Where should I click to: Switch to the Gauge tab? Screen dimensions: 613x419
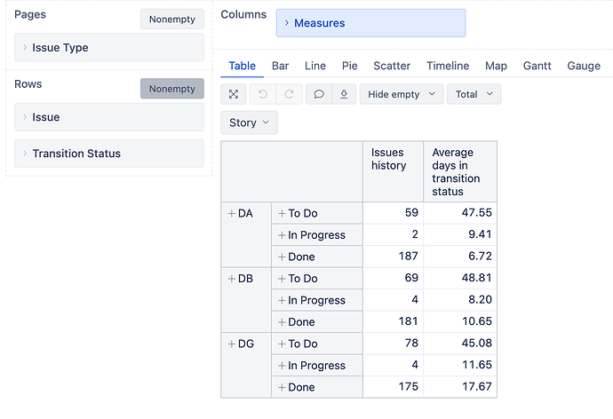(584, 66)
